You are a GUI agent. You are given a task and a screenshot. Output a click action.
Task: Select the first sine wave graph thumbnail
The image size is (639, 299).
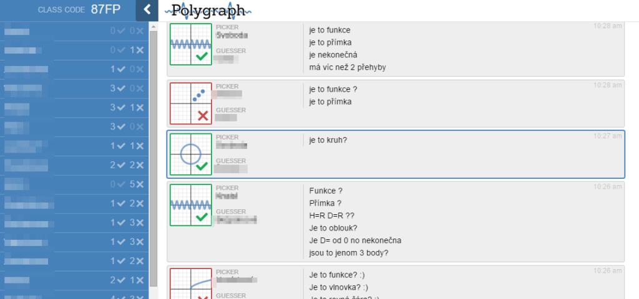pyautogui.click(x=191, y=44)
